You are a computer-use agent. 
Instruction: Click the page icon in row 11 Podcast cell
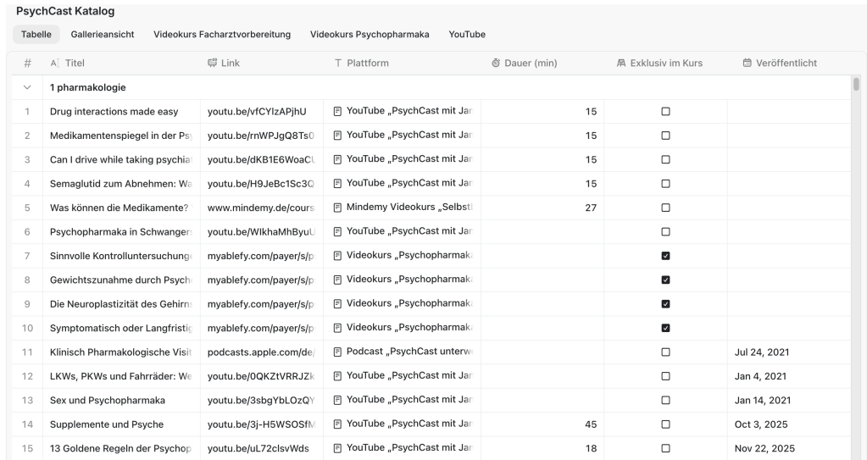[x=337, y=352]
